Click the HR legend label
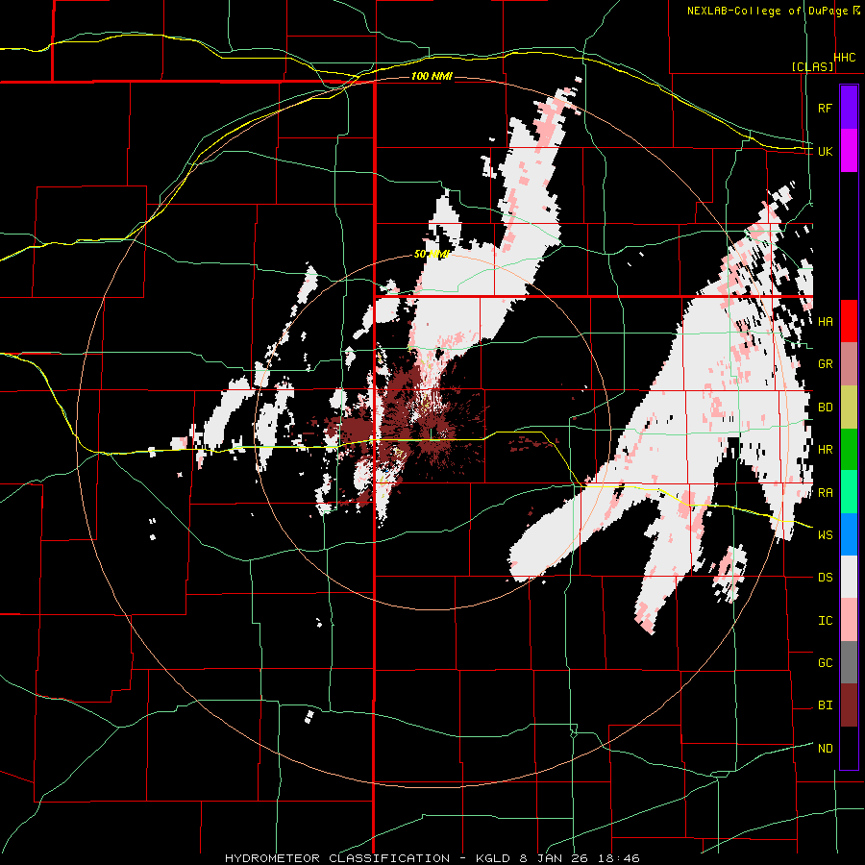865x865 pixels. [x=825, y=450]
